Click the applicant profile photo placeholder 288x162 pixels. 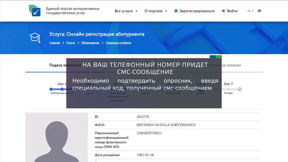click(57, 137)
